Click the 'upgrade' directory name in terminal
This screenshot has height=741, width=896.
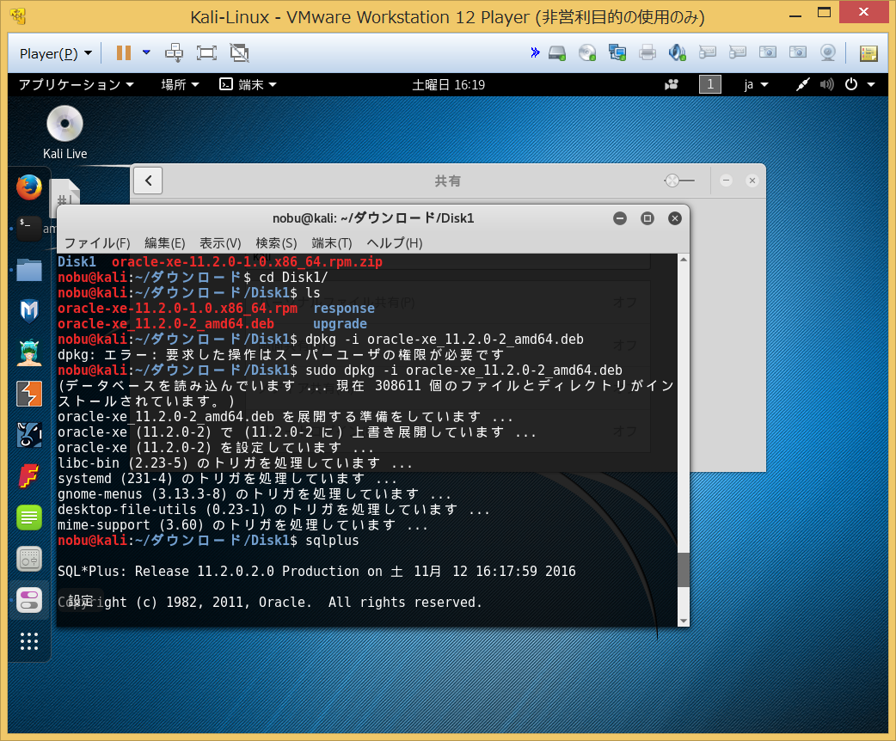click(x=340, y=324)
